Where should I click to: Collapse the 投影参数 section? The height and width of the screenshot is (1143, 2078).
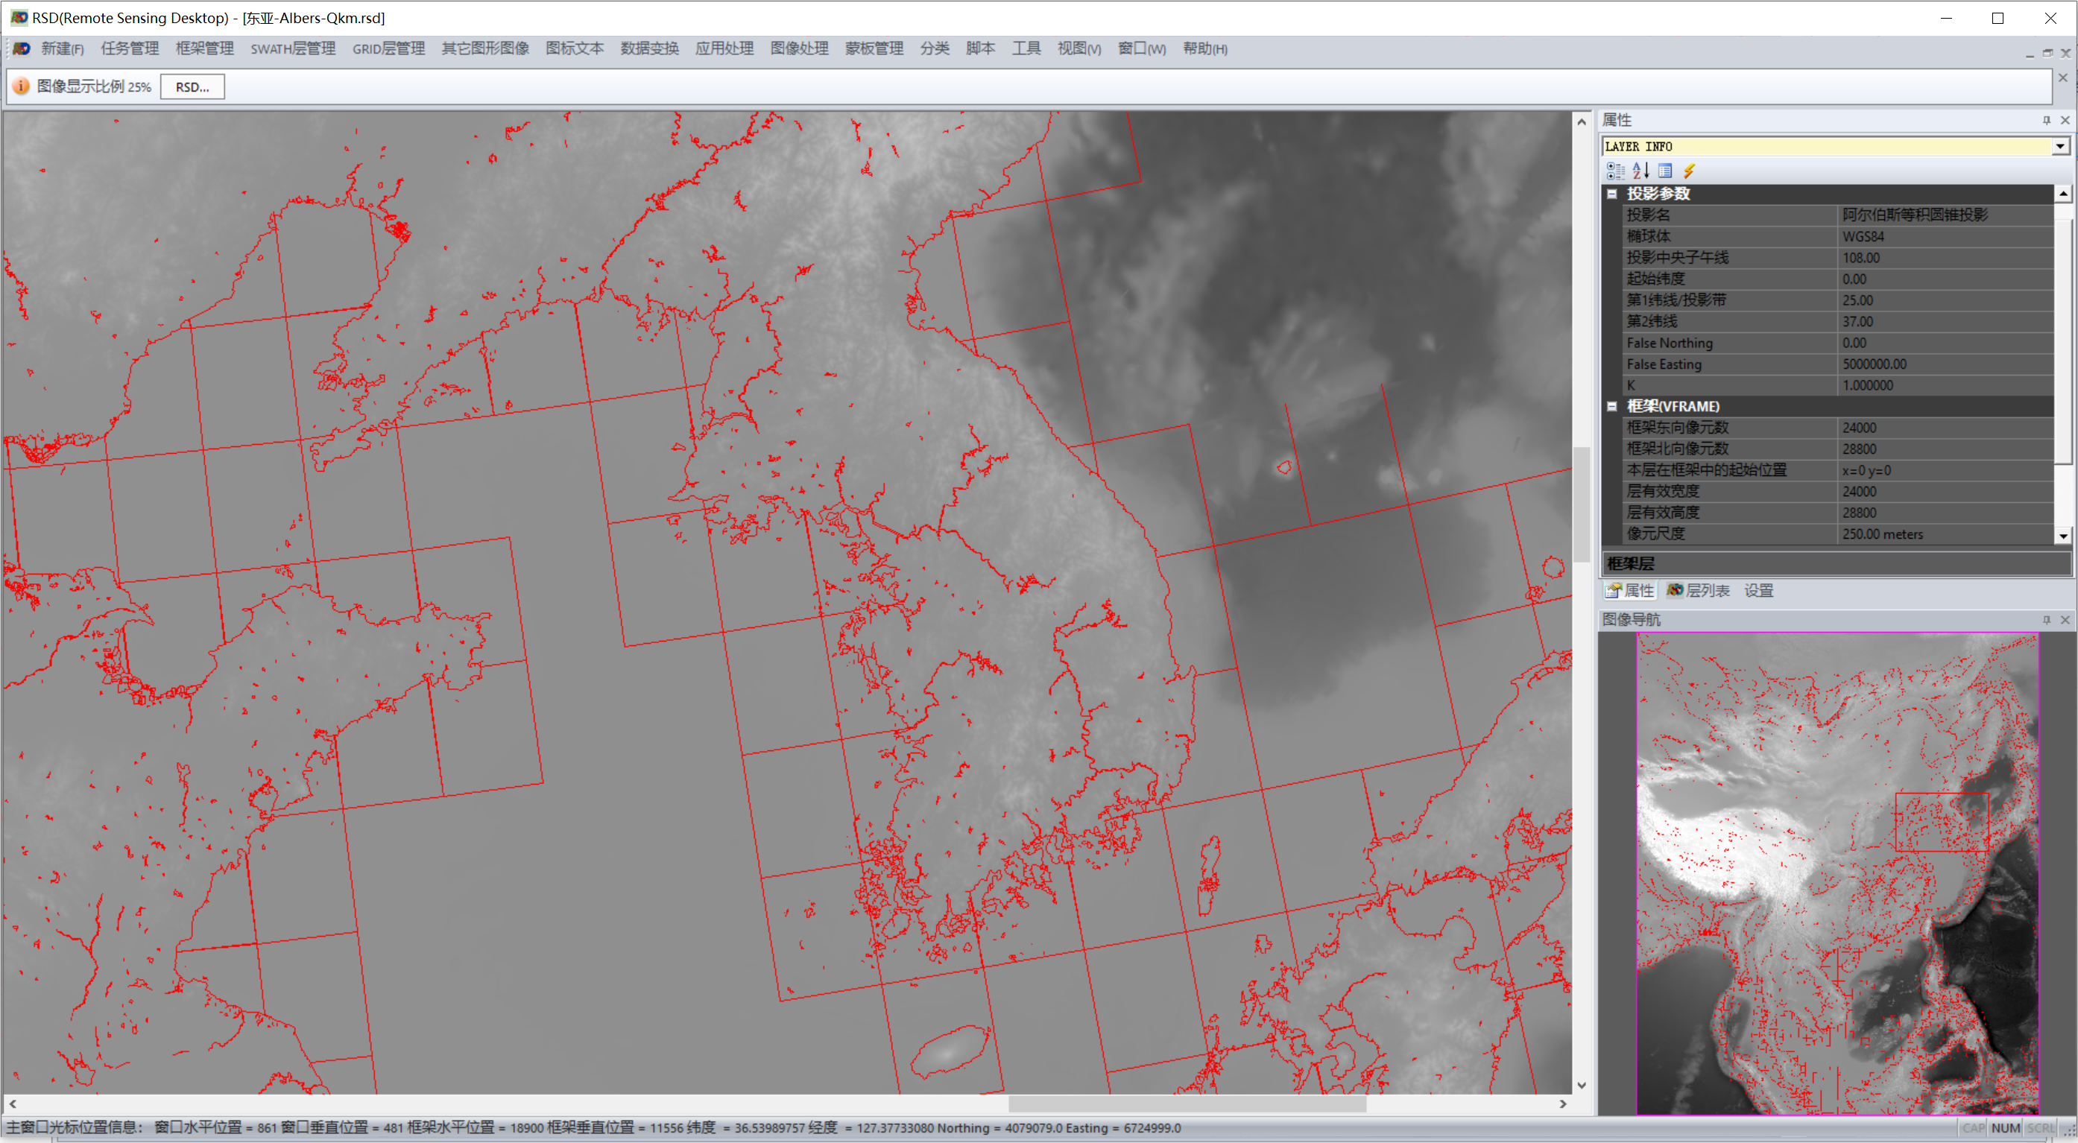[x=1611, y=194]
